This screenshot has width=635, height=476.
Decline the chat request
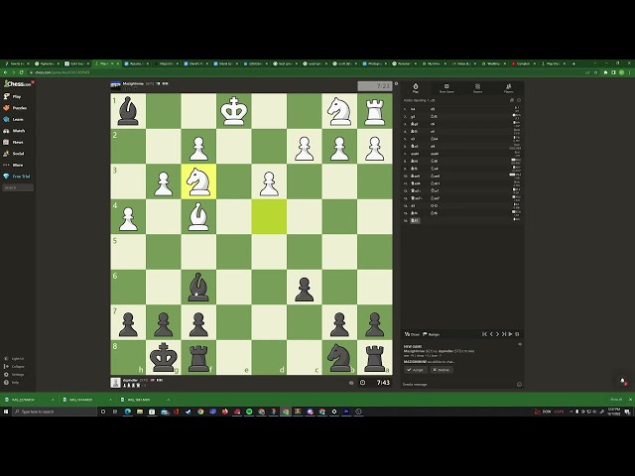pyautogui.click(x=441, y=370)
